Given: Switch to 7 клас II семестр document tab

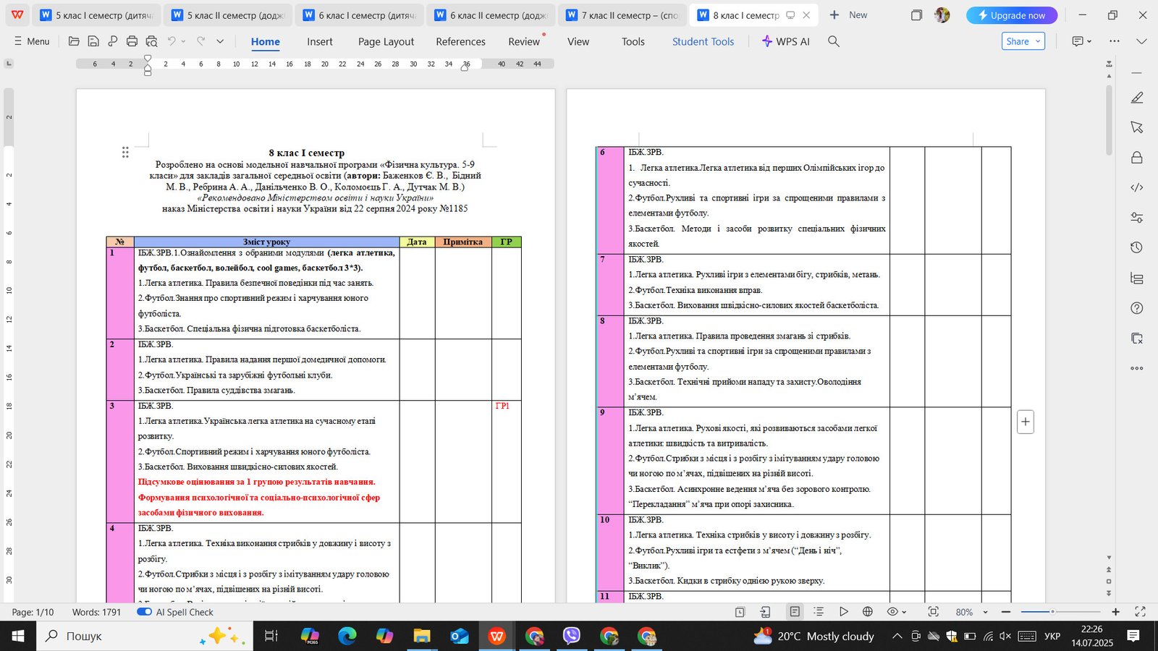Looking at the screenshot, I should [621, 14].
